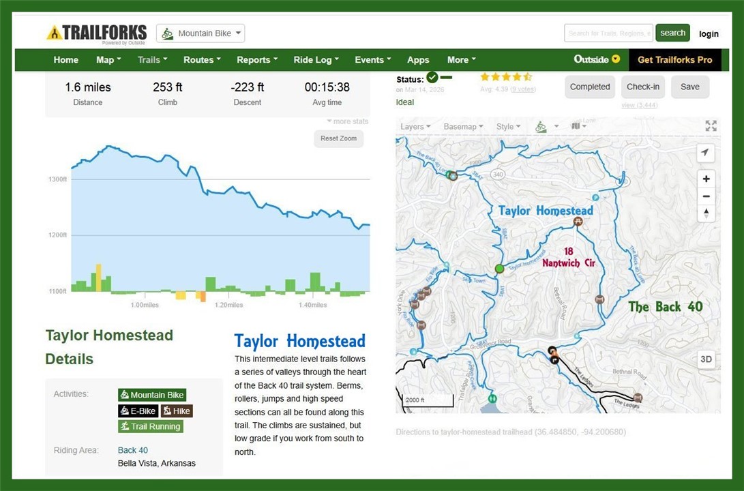
Task: Open the map activity type bike dropdown
Action: pos(547,127)
